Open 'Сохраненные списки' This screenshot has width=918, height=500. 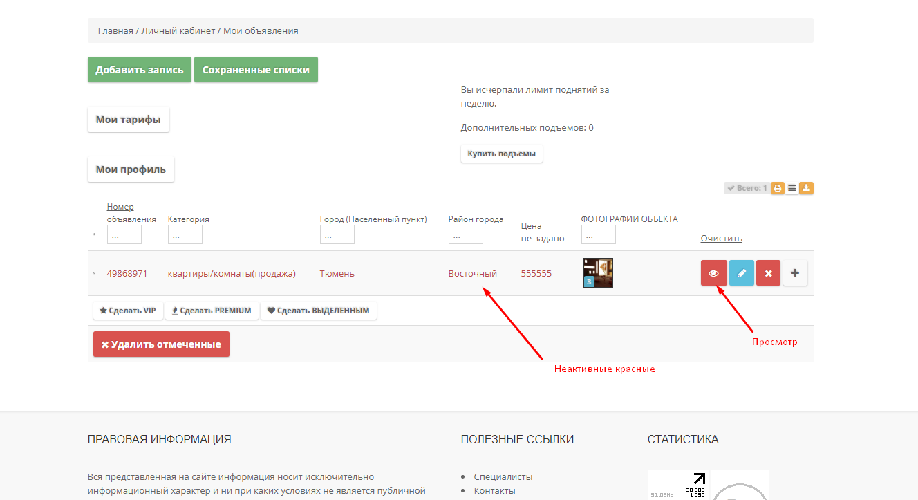(x=256, y=70)
